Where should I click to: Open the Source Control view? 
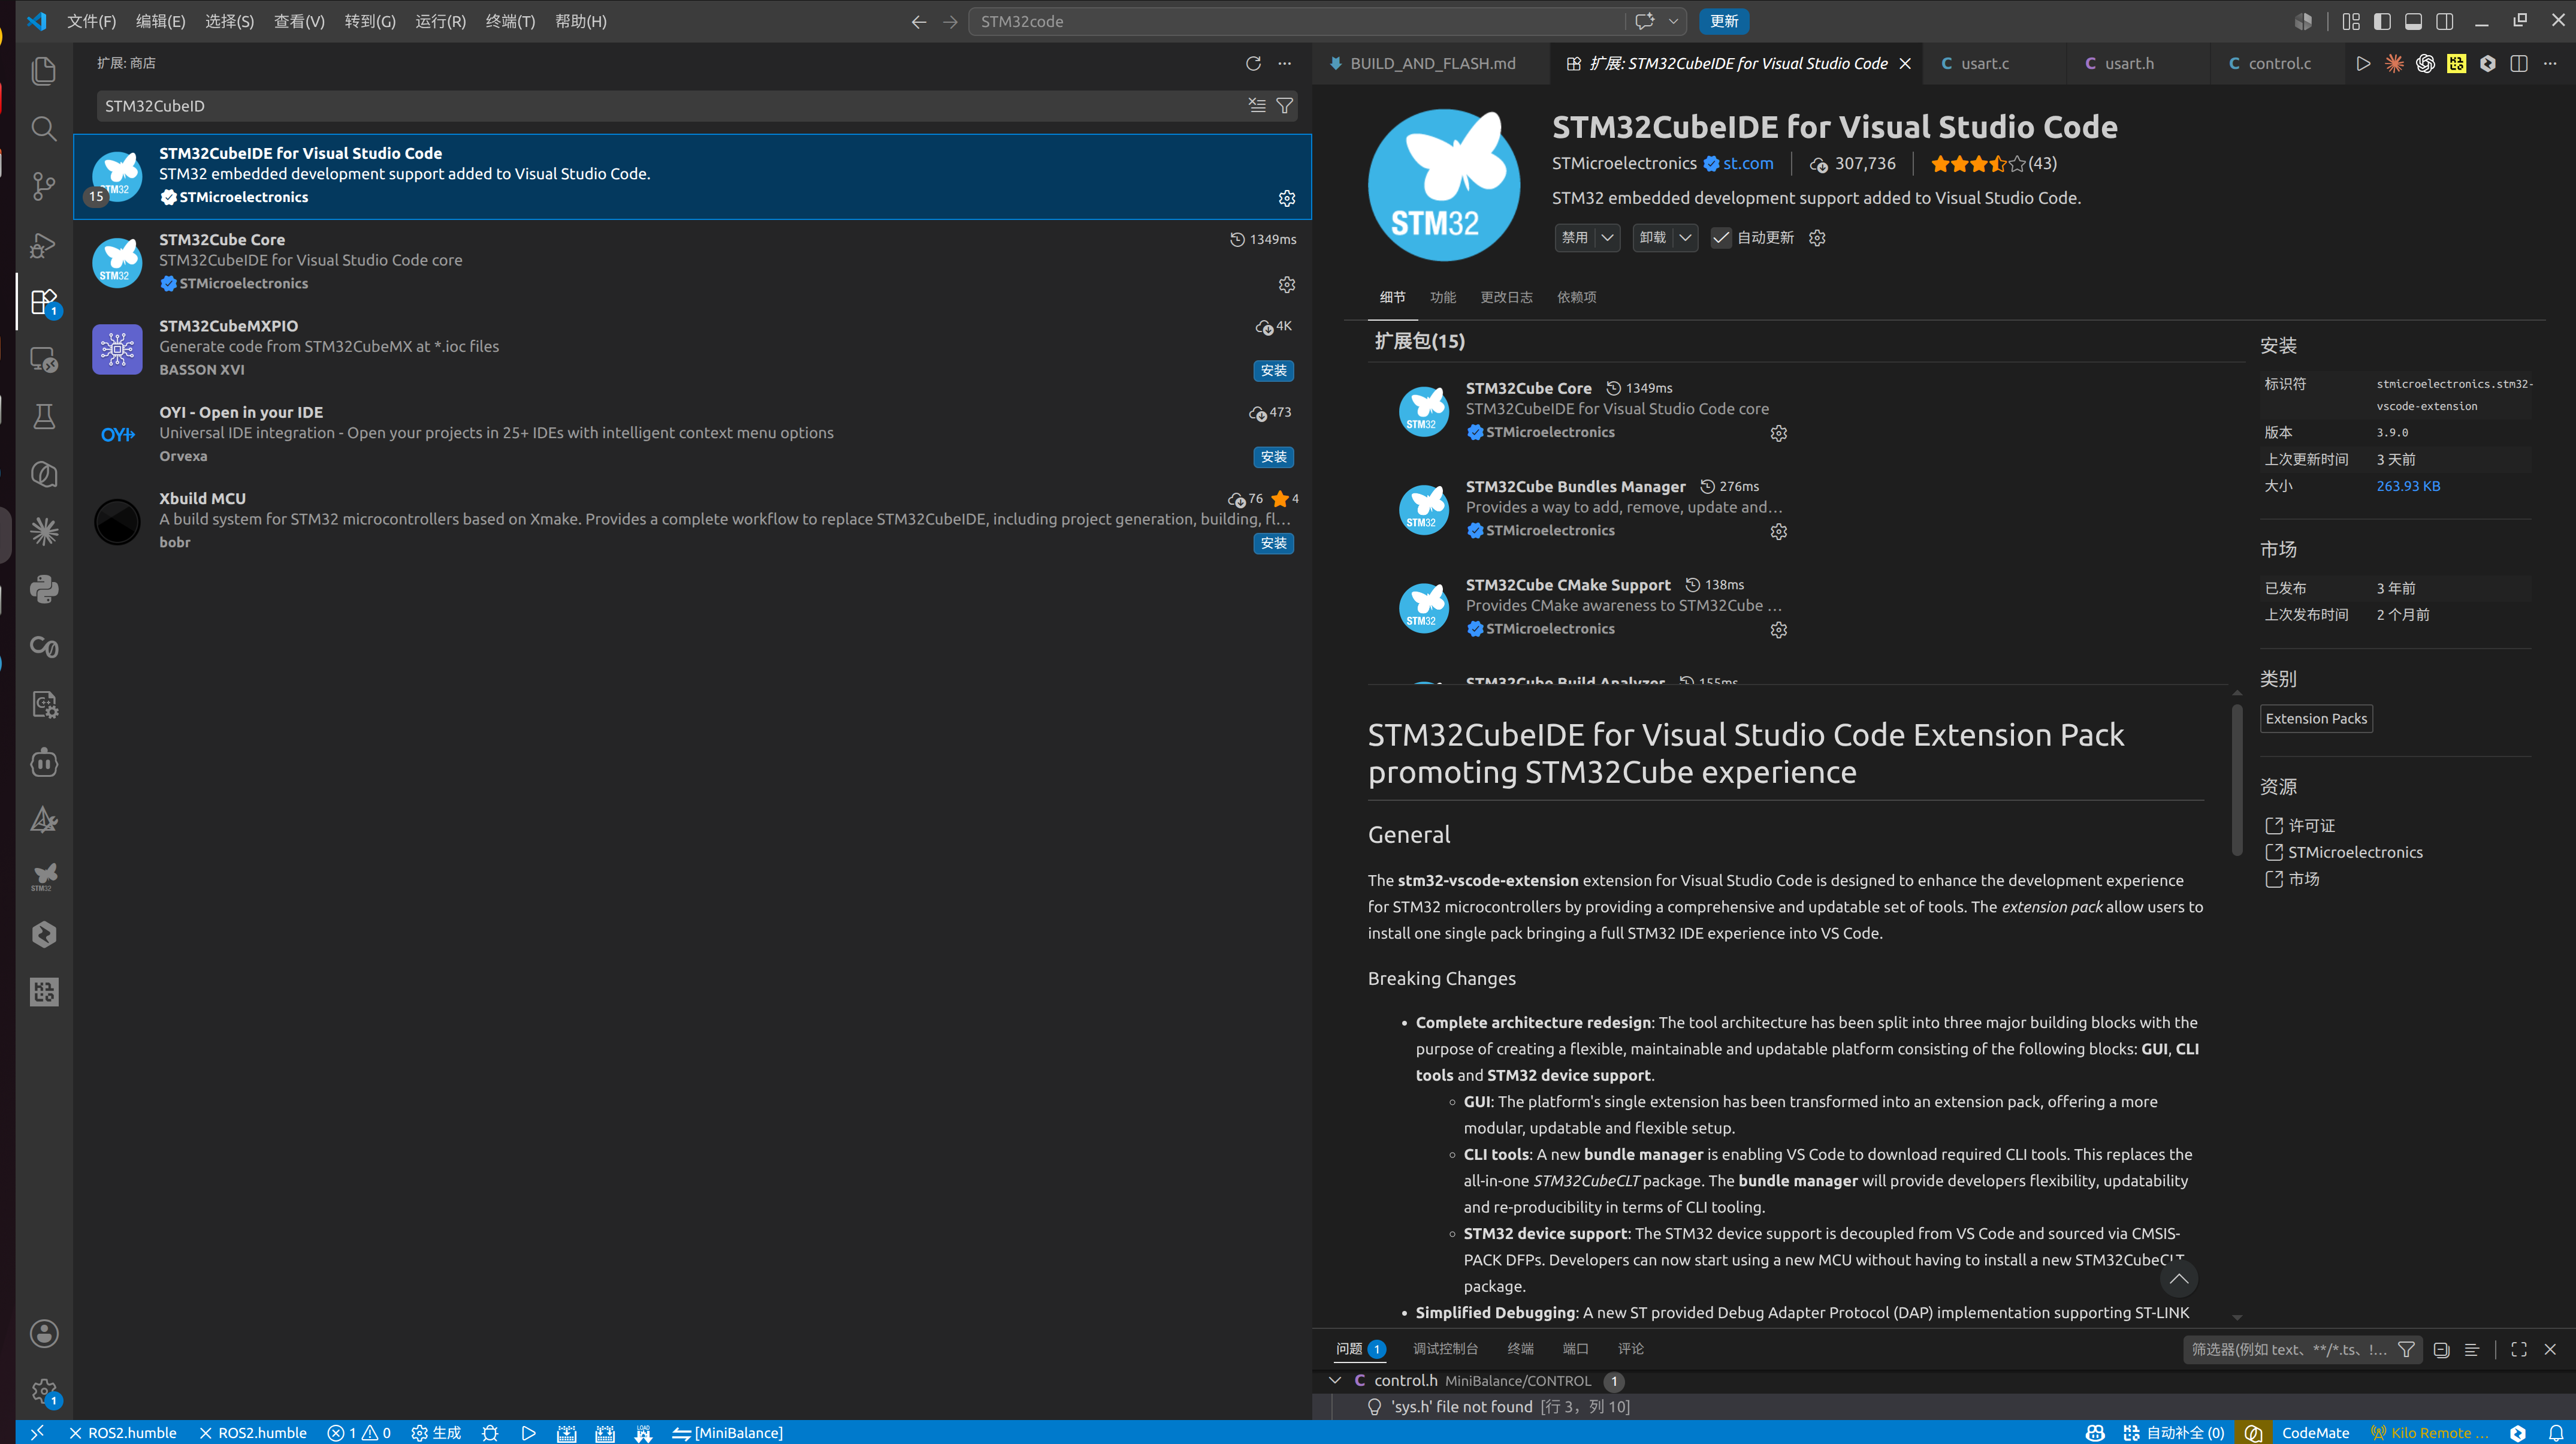44,186
